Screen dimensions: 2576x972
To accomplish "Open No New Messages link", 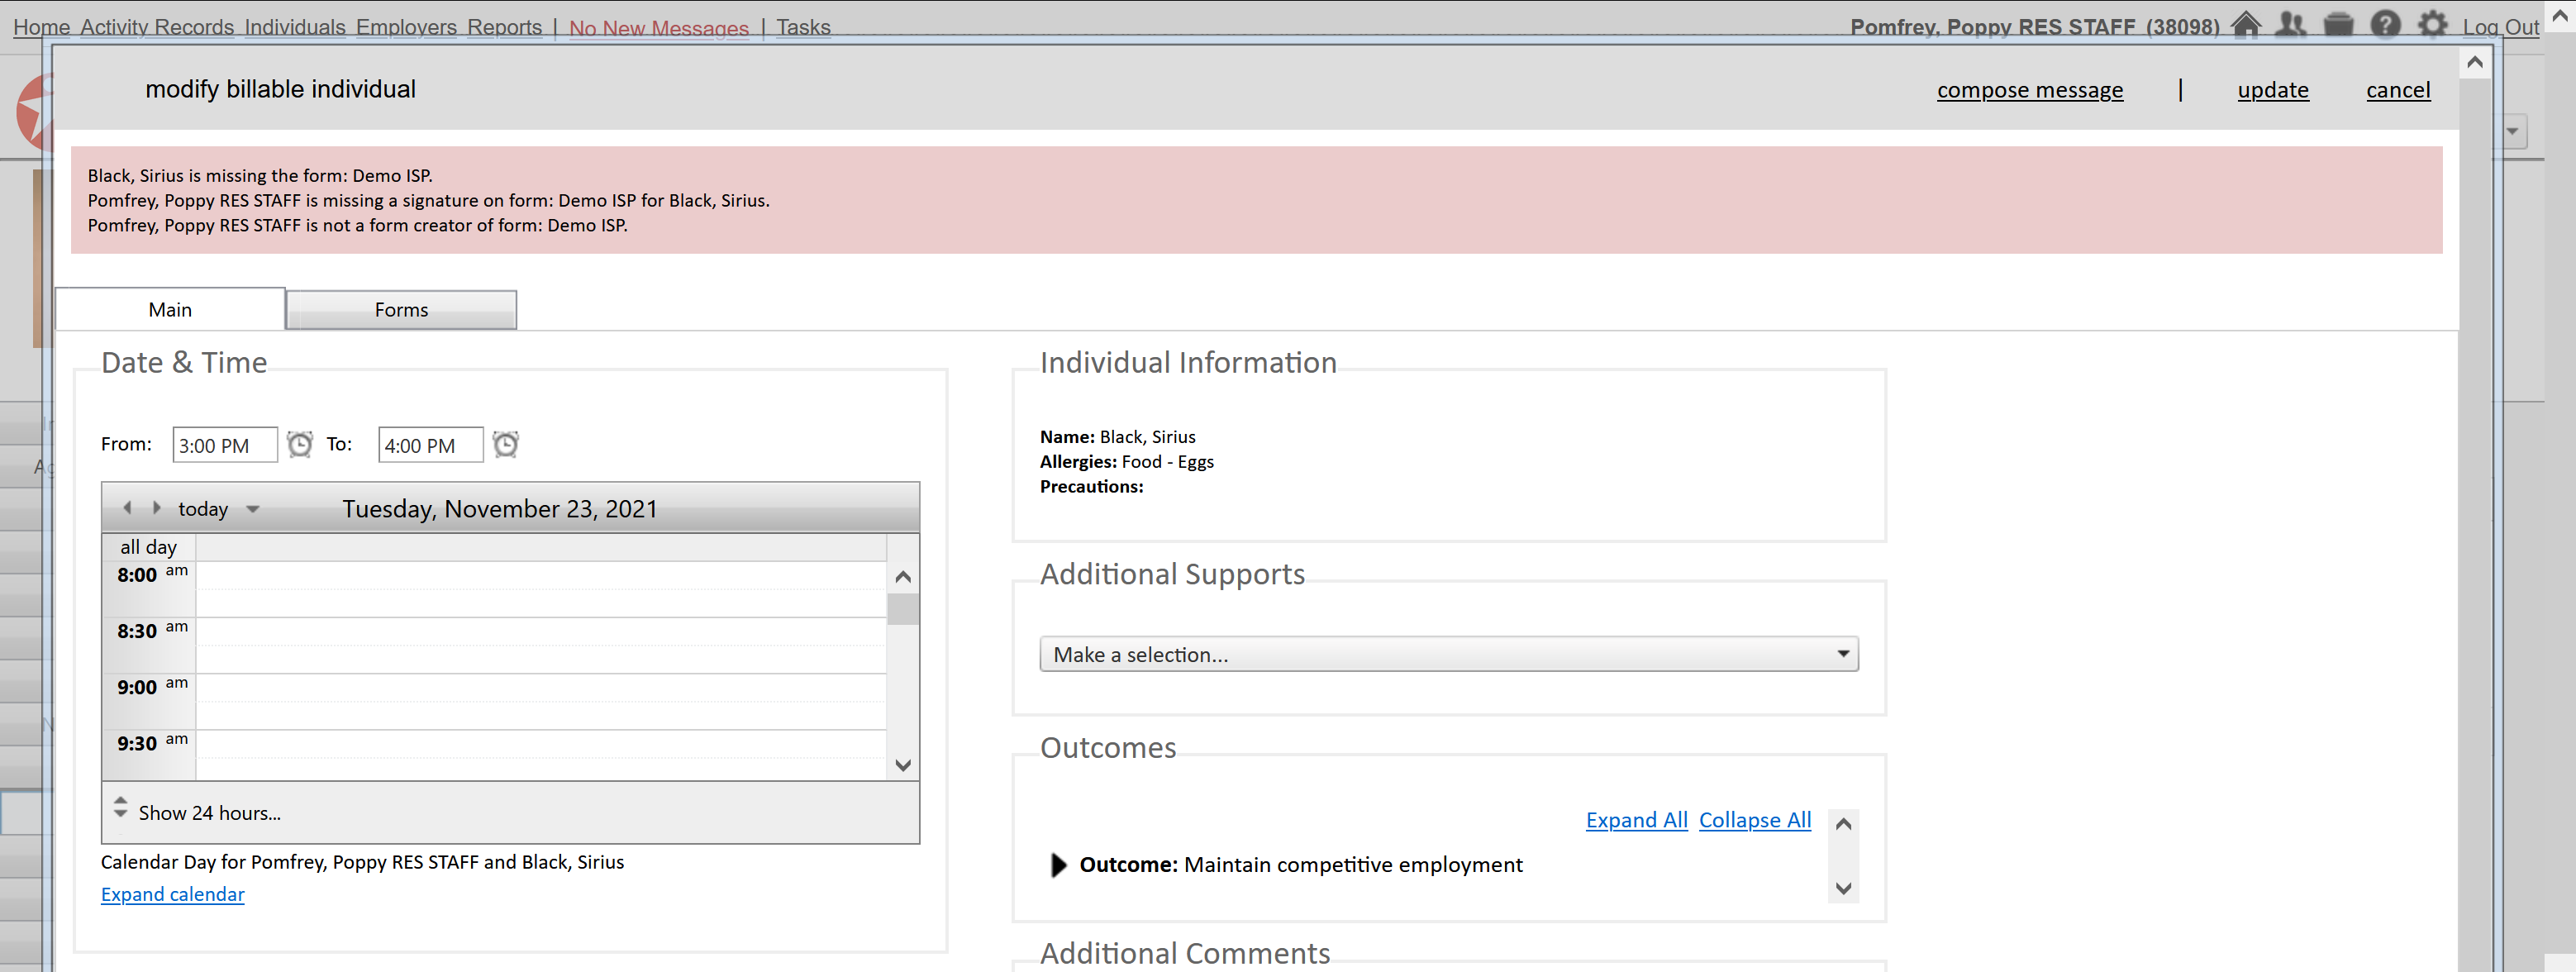I will click(x=659, y=28).
